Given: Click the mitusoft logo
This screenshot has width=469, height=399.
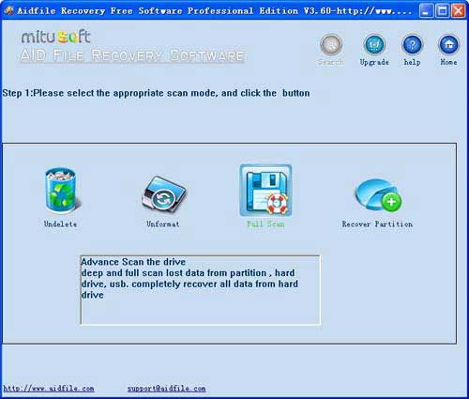Looking at the screenshot, I should pyautogui.click(x=55, y=37).
